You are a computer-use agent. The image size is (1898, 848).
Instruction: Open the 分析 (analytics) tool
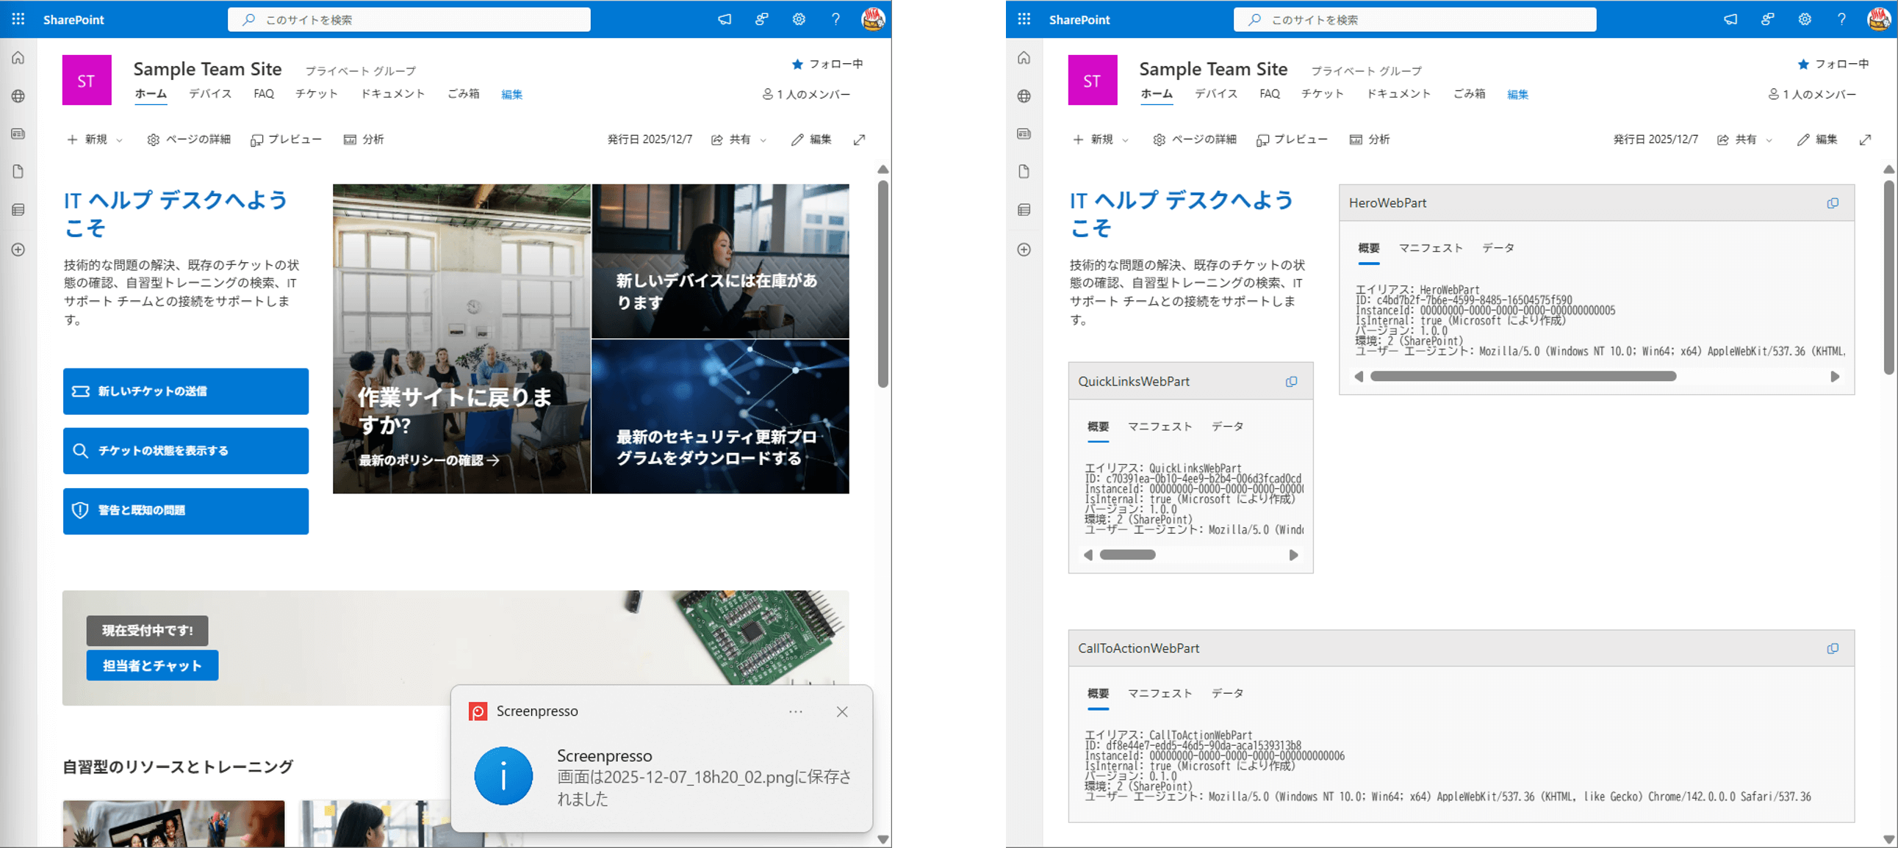point(366,139)
